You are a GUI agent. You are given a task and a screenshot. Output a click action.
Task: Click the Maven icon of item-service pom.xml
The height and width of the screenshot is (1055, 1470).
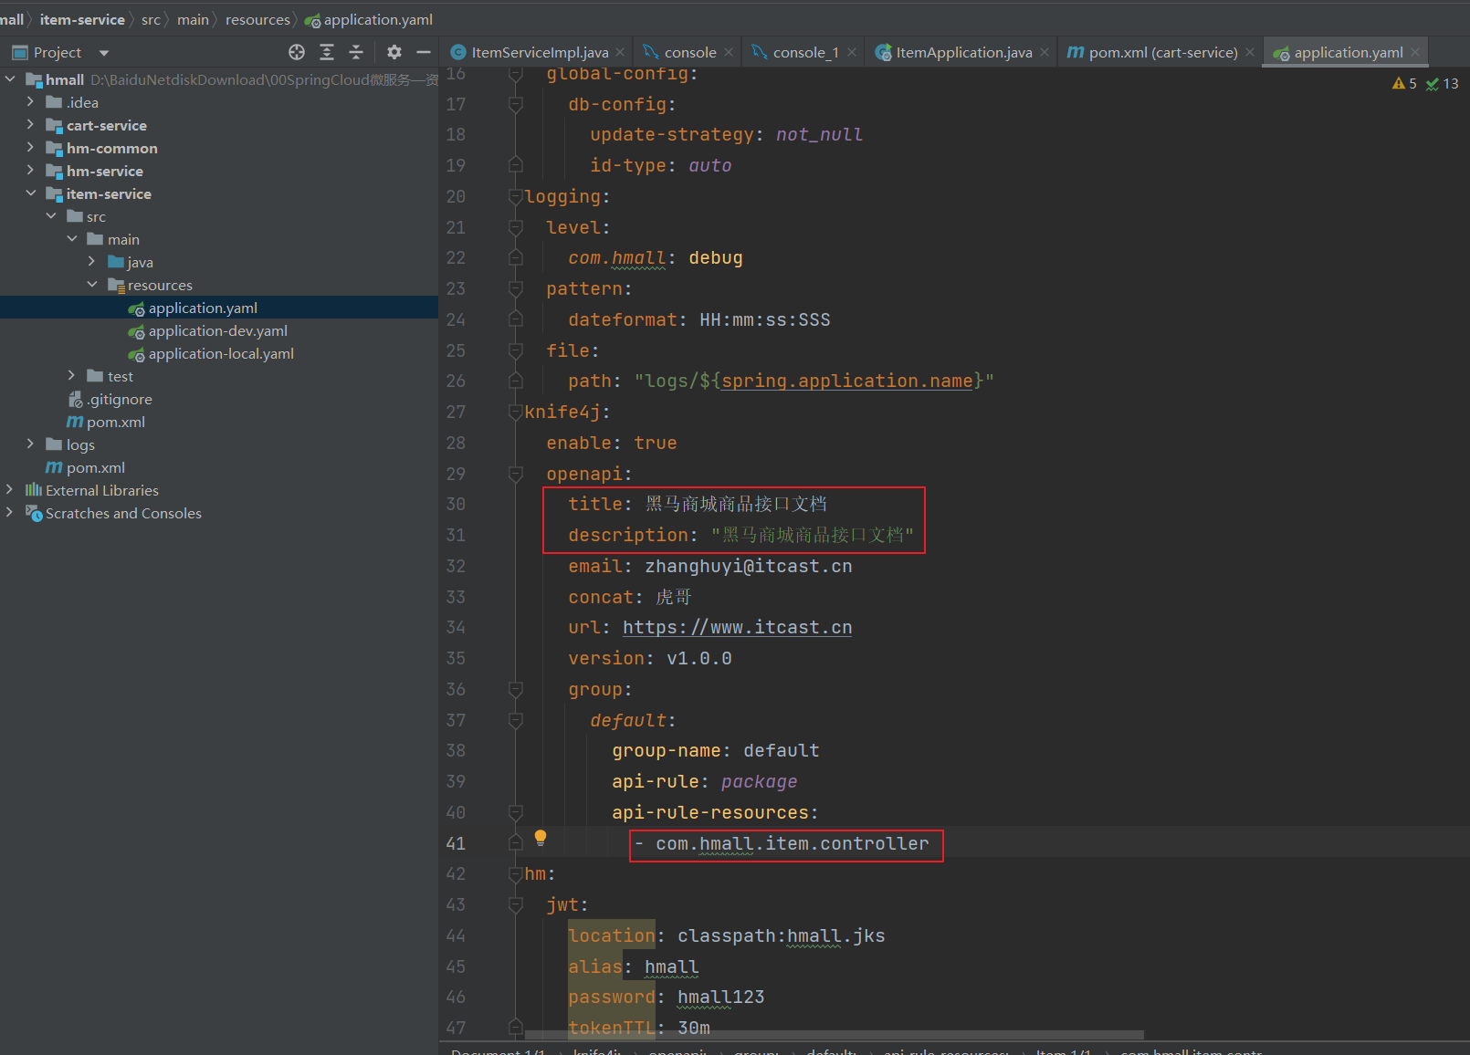point(75,422)
